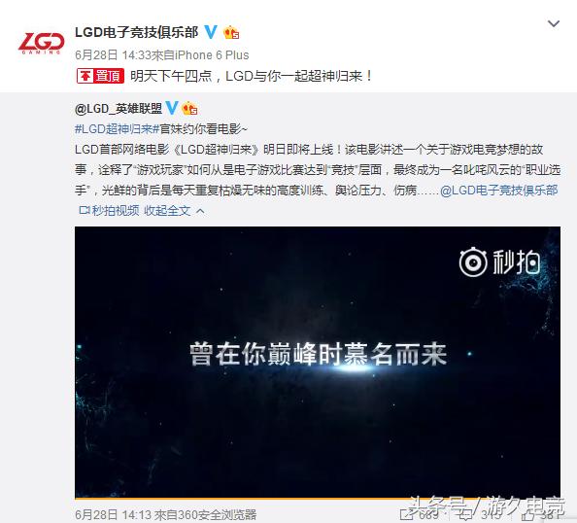Open the @LGD_英雄联盟 account name
Image resolution: width=577 pixels, height=523 pixels.
[x=119, y=108]
